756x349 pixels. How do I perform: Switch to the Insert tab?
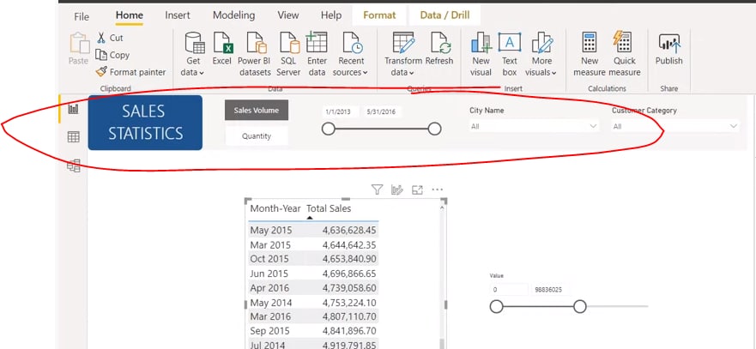tap(178, 15)
